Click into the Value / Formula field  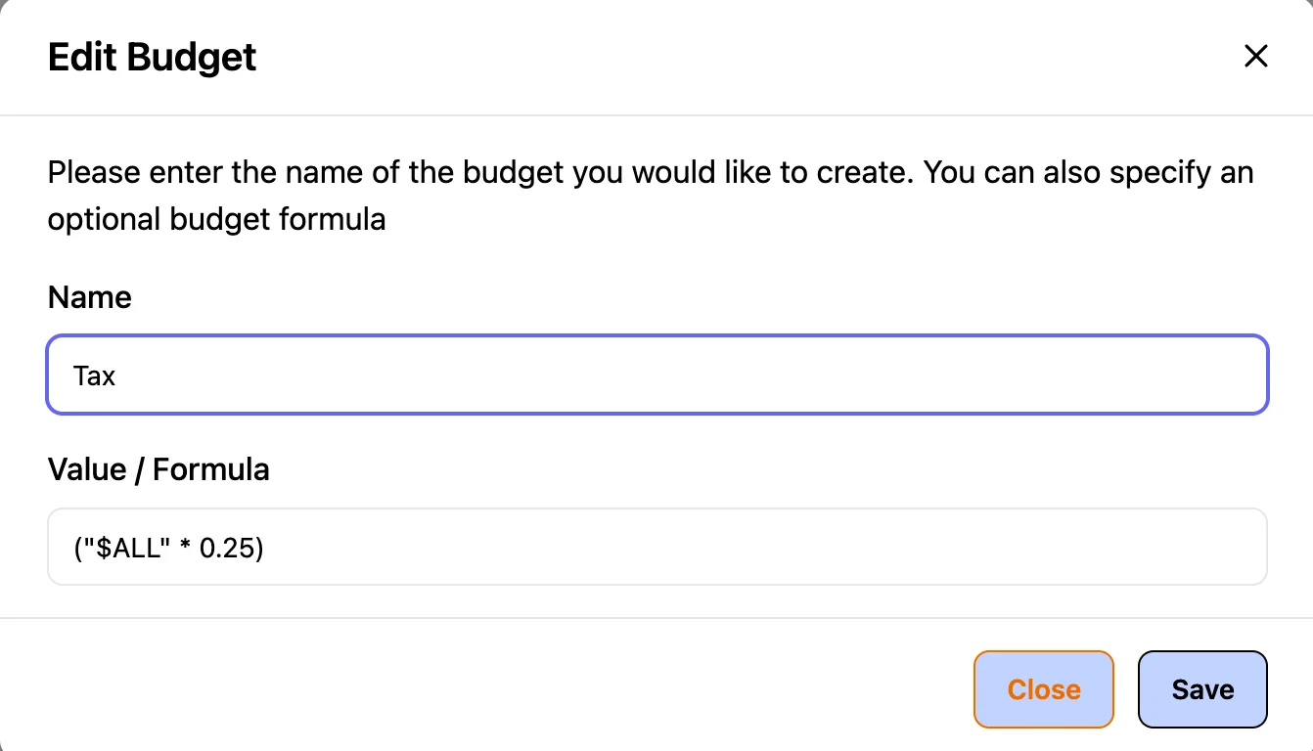coord(656,548)
